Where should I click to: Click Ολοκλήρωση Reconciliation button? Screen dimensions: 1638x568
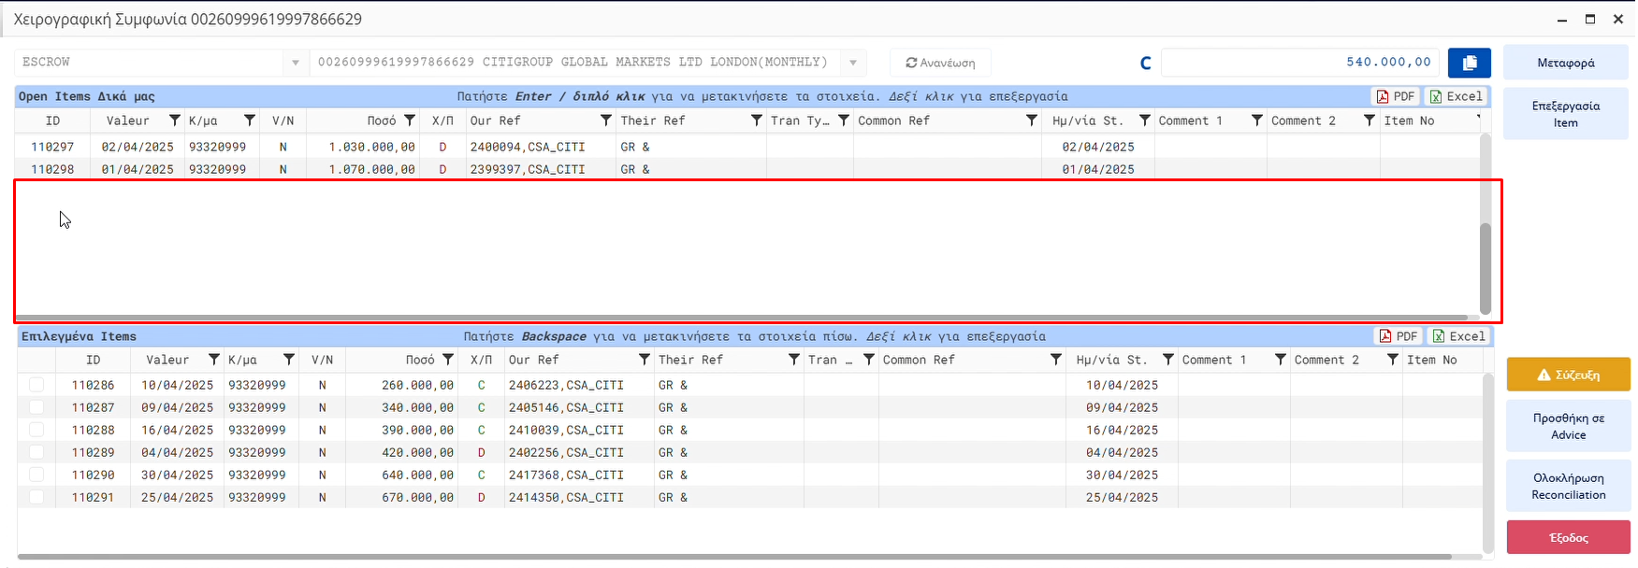tap(1568, 487)
